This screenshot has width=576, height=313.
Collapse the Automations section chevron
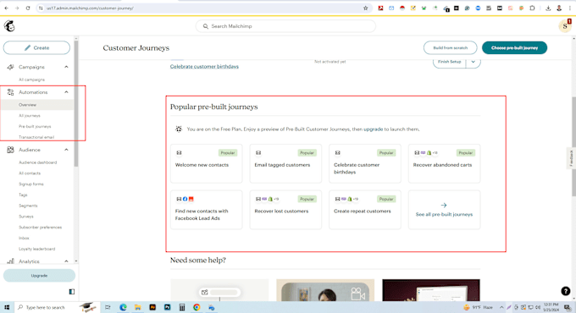coord(66,92)
